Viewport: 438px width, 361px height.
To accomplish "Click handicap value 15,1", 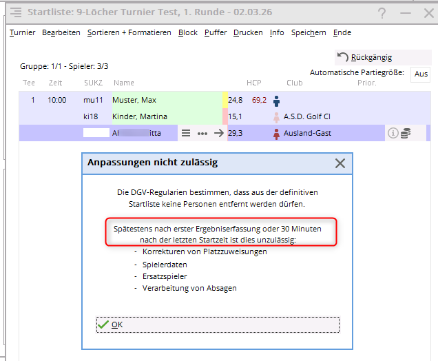I will pos(235,116).
